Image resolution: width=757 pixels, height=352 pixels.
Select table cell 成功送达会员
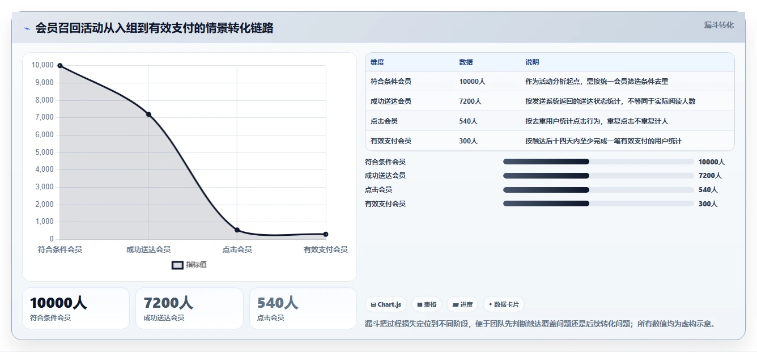[391, 101]
